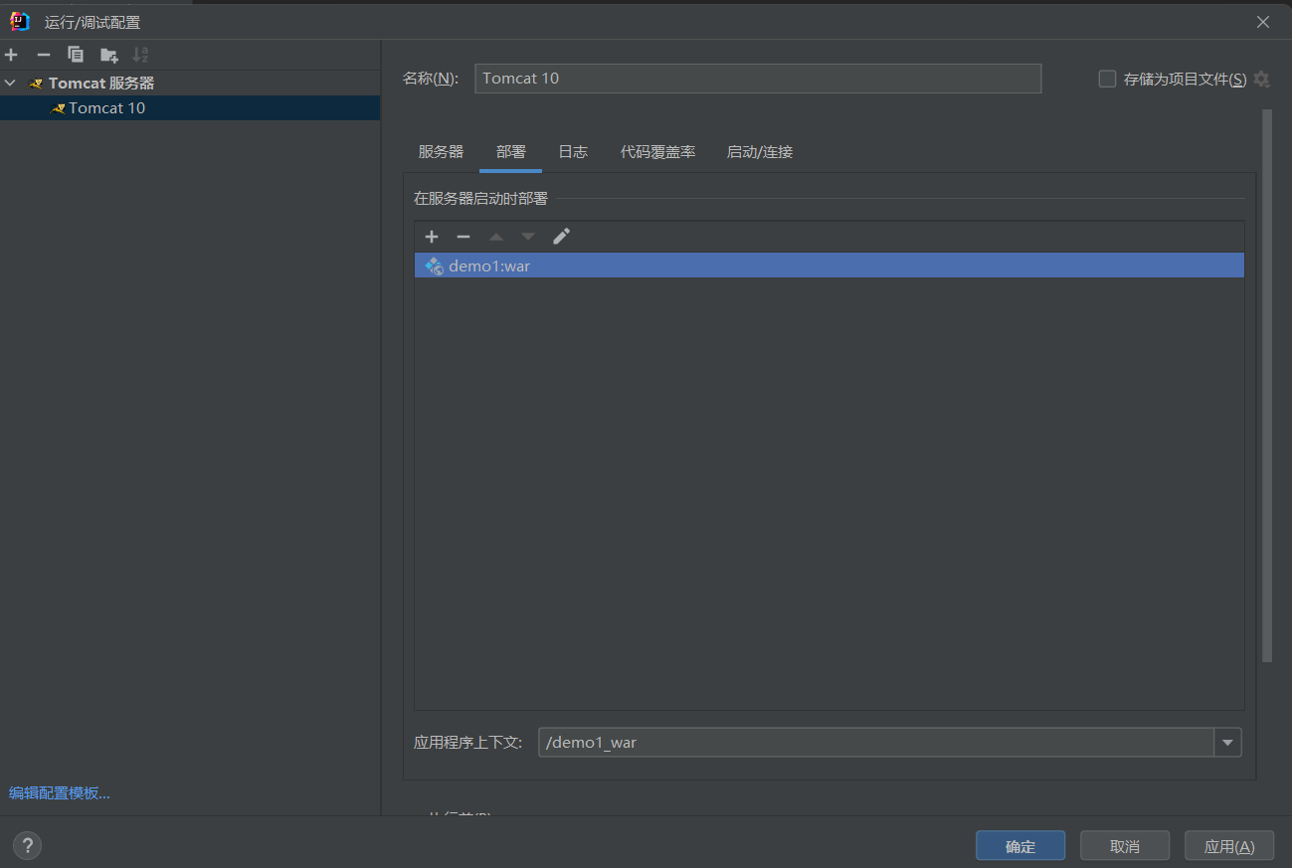The image size is (1292, 868).
Task: Open 编辑配置模板 link
Action: (x=60, y=793)
